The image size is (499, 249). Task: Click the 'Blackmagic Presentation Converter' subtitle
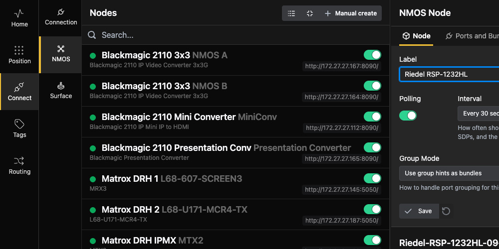139,158
